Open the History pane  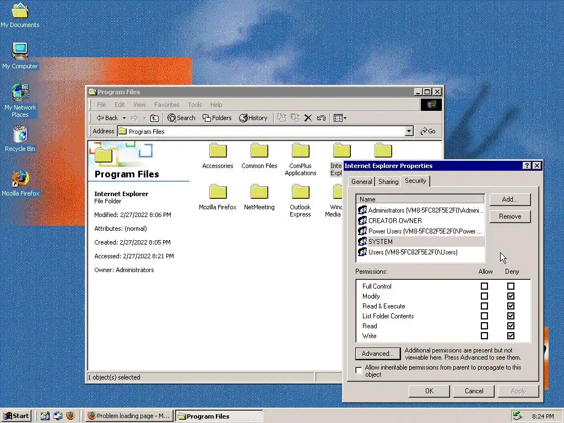253,118
